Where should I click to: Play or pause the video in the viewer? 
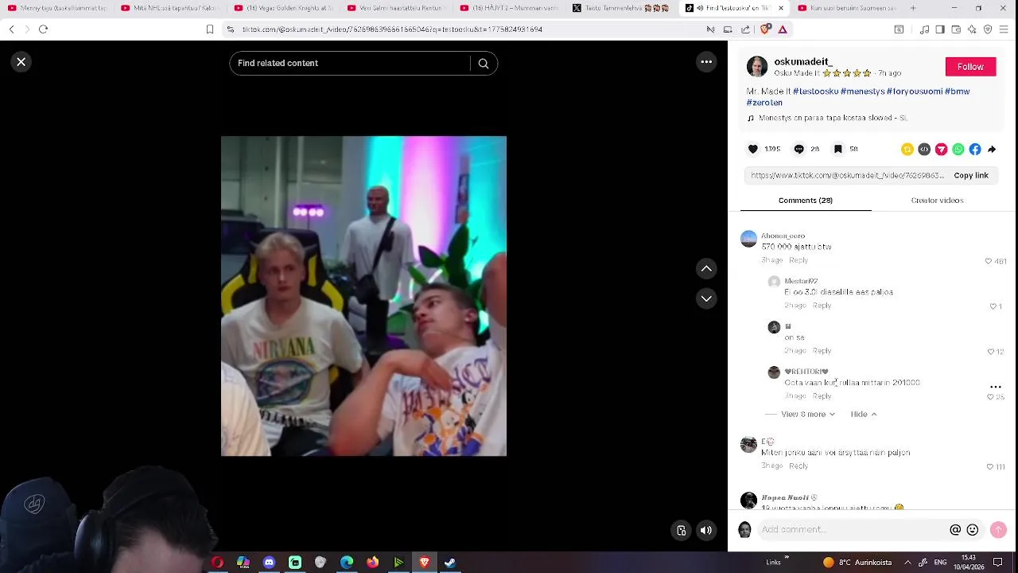point(363,296)
